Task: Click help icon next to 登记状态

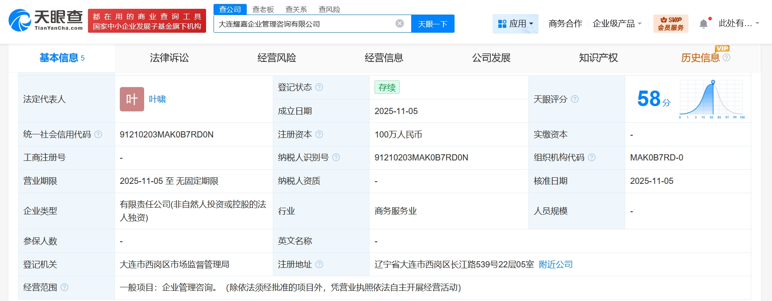Action: coord(319,87)
